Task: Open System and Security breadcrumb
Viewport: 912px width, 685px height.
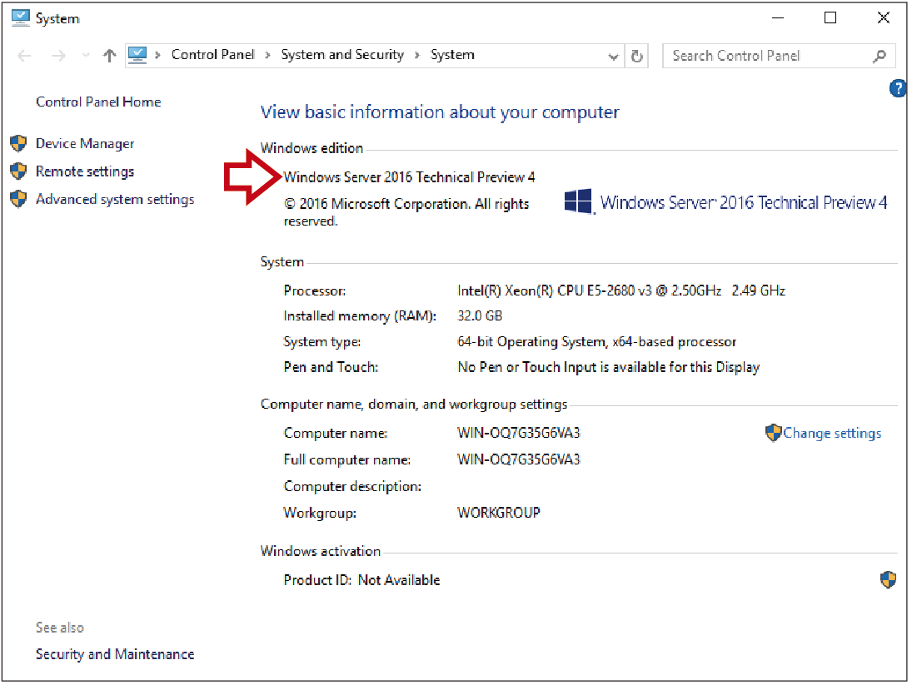Action: click(342, 55)
